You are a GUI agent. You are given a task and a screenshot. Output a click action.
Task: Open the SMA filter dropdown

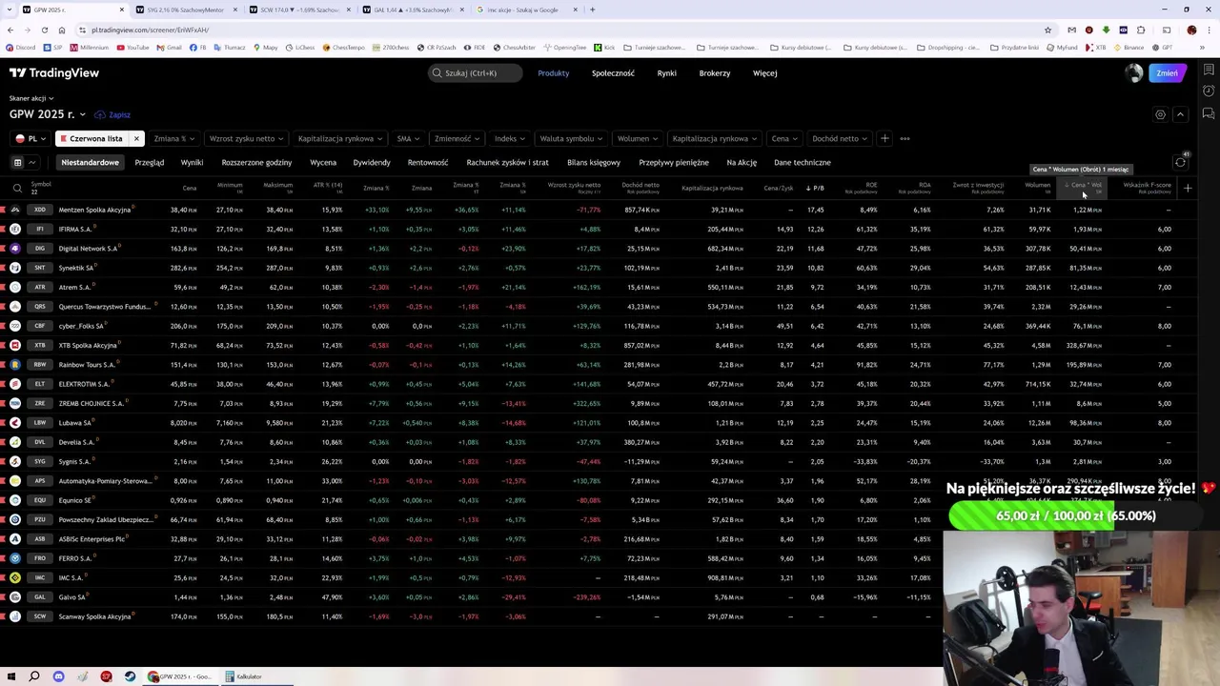click(407, 138)
